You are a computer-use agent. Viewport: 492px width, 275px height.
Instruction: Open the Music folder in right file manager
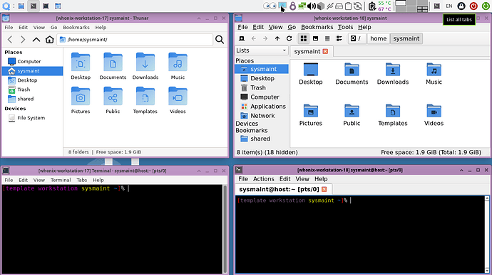pyautogui.click(x=434, y=73)
